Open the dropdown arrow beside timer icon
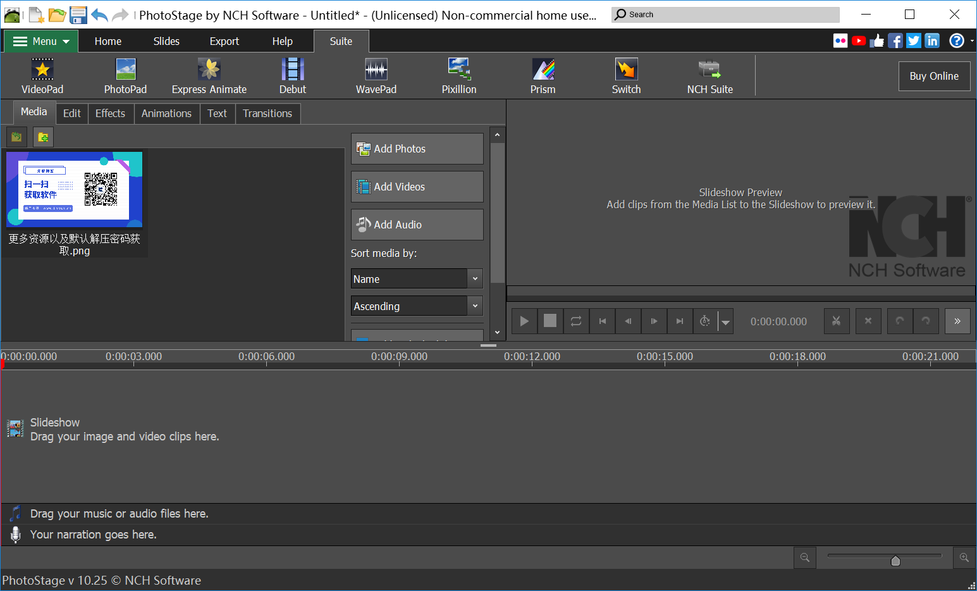This screenshot has height=591, width=977. click(726, 321)
